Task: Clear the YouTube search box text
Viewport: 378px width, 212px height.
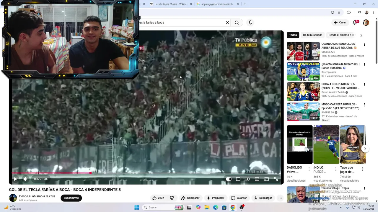Action: 227,22
